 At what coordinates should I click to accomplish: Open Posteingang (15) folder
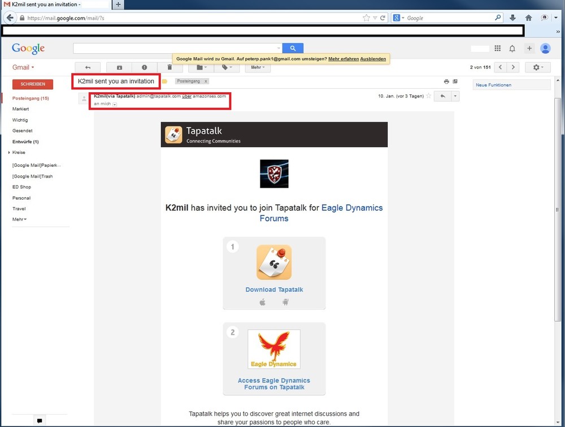[31, 98]
